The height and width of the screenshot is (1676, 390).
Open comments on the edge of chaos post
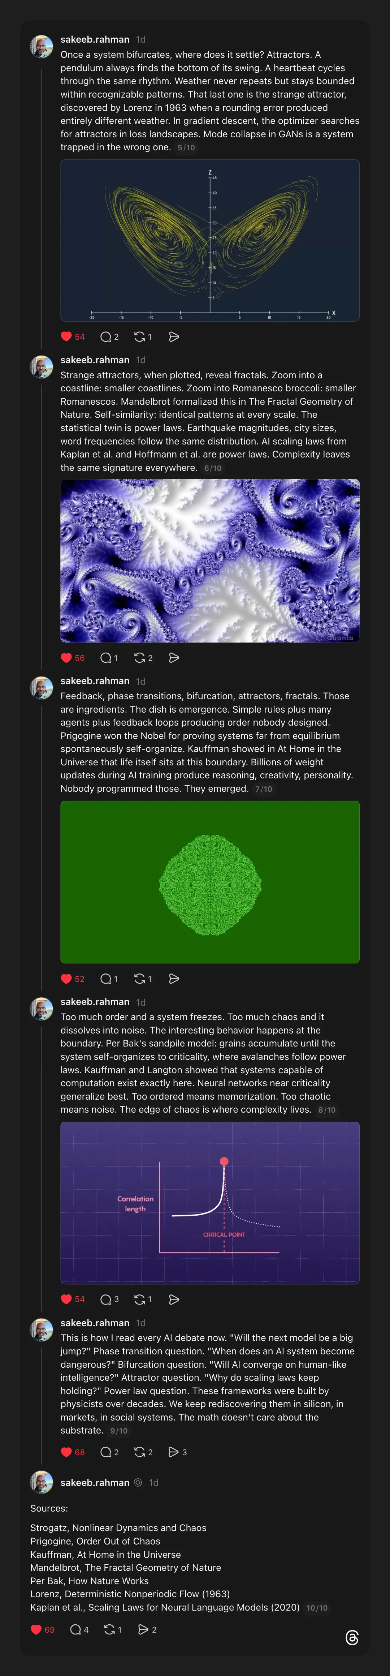pos(106,1299)
